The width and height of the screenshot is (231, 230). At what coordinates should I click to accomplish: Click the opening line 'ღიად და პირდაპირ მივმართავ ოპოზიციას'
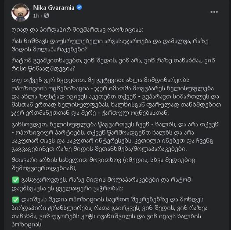click(x=77, y=30)
